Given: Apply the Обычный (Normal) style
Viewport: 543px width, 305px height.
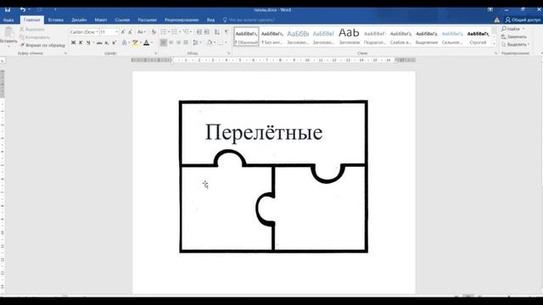Looking at the screenshot, I should click(246, 37).
